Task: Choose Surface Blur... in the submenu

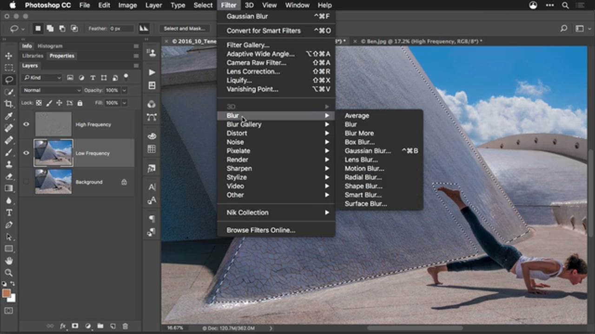Action: coord(379,204)
